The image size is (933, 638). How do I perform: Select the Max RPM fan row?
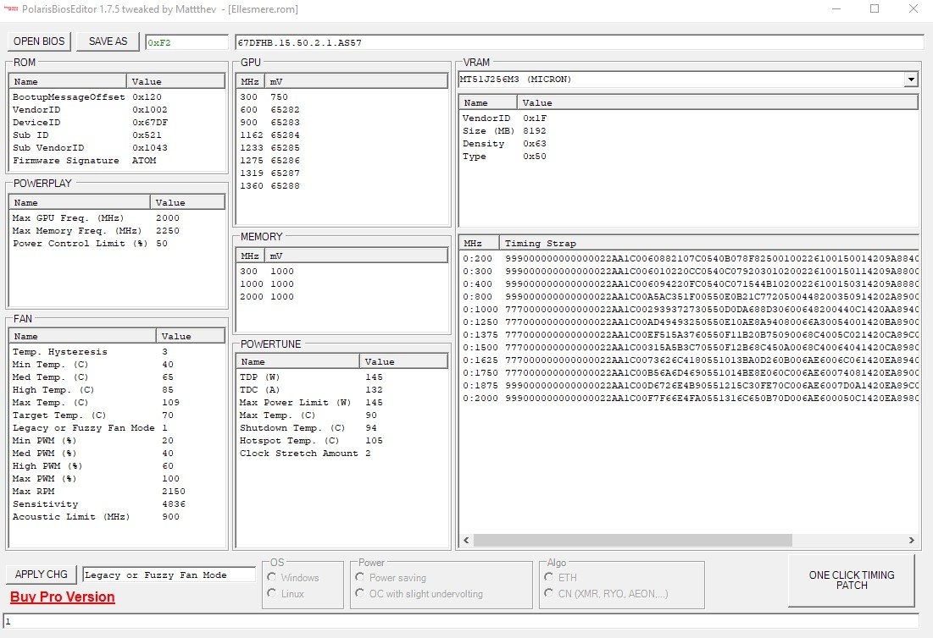[x=85, y=492]
